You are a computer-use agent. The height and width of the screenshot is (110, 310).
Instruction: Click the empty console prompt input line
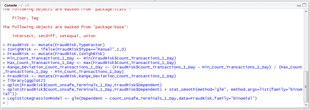152,103
